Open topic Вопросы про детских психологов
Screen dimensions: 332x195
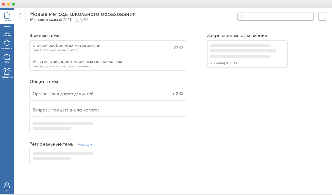coord(102,110)
